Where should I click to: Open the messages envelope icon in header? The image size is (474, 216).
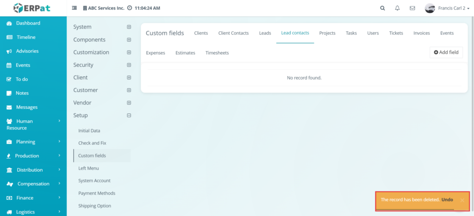pyautogui.click(x=412, y=8)
